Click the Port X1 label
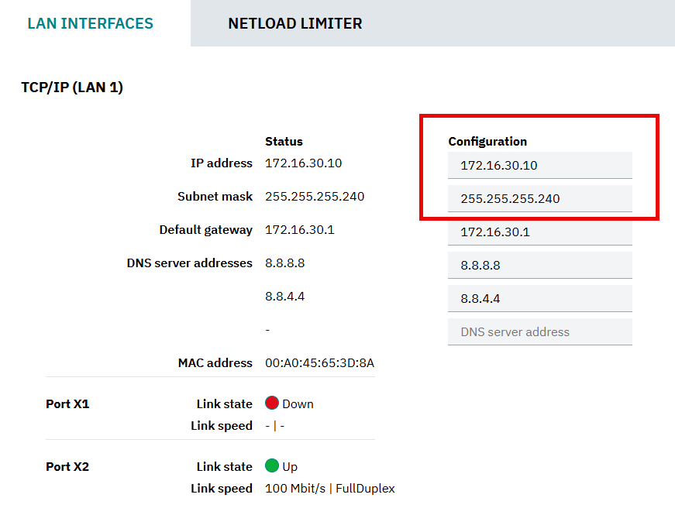This screenshot has width=675, height=515. [67, 404]
